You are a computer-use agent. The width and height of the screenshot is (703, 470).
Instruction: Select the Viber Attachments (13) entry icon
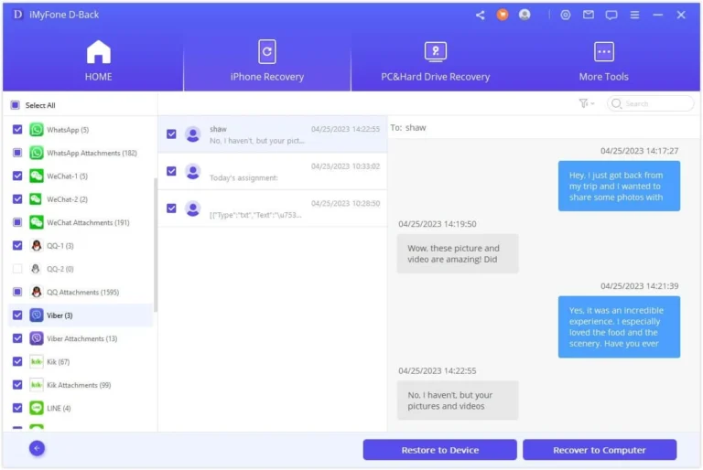(x=37, y=338)
